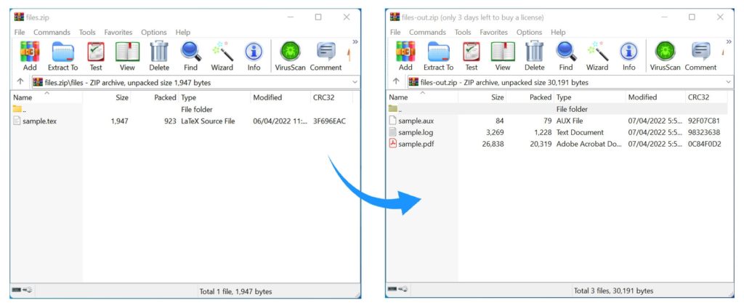Run VirusScan in files.zip window
This screenshot has height=308, width=744.
point(291,56)
